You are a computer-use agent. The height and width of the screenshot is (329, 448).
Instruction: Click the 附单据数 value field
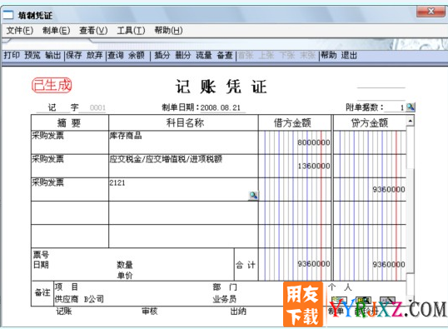coord(396,107)
